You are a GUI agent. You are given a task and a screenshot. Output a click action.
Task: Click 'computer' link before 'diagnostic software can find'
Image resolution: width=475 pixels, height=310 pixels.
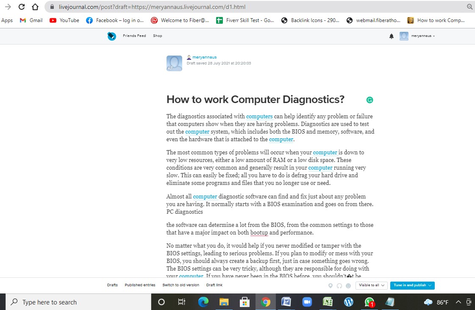(x=205, y=196)
